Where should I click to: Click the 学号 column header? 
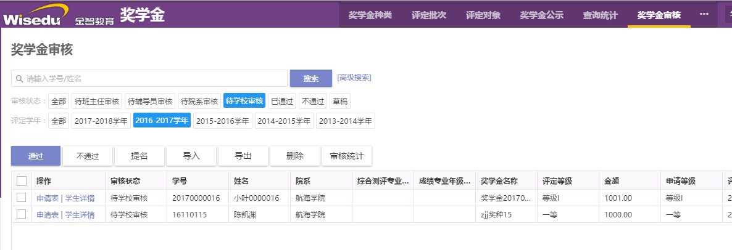point(198,180)
